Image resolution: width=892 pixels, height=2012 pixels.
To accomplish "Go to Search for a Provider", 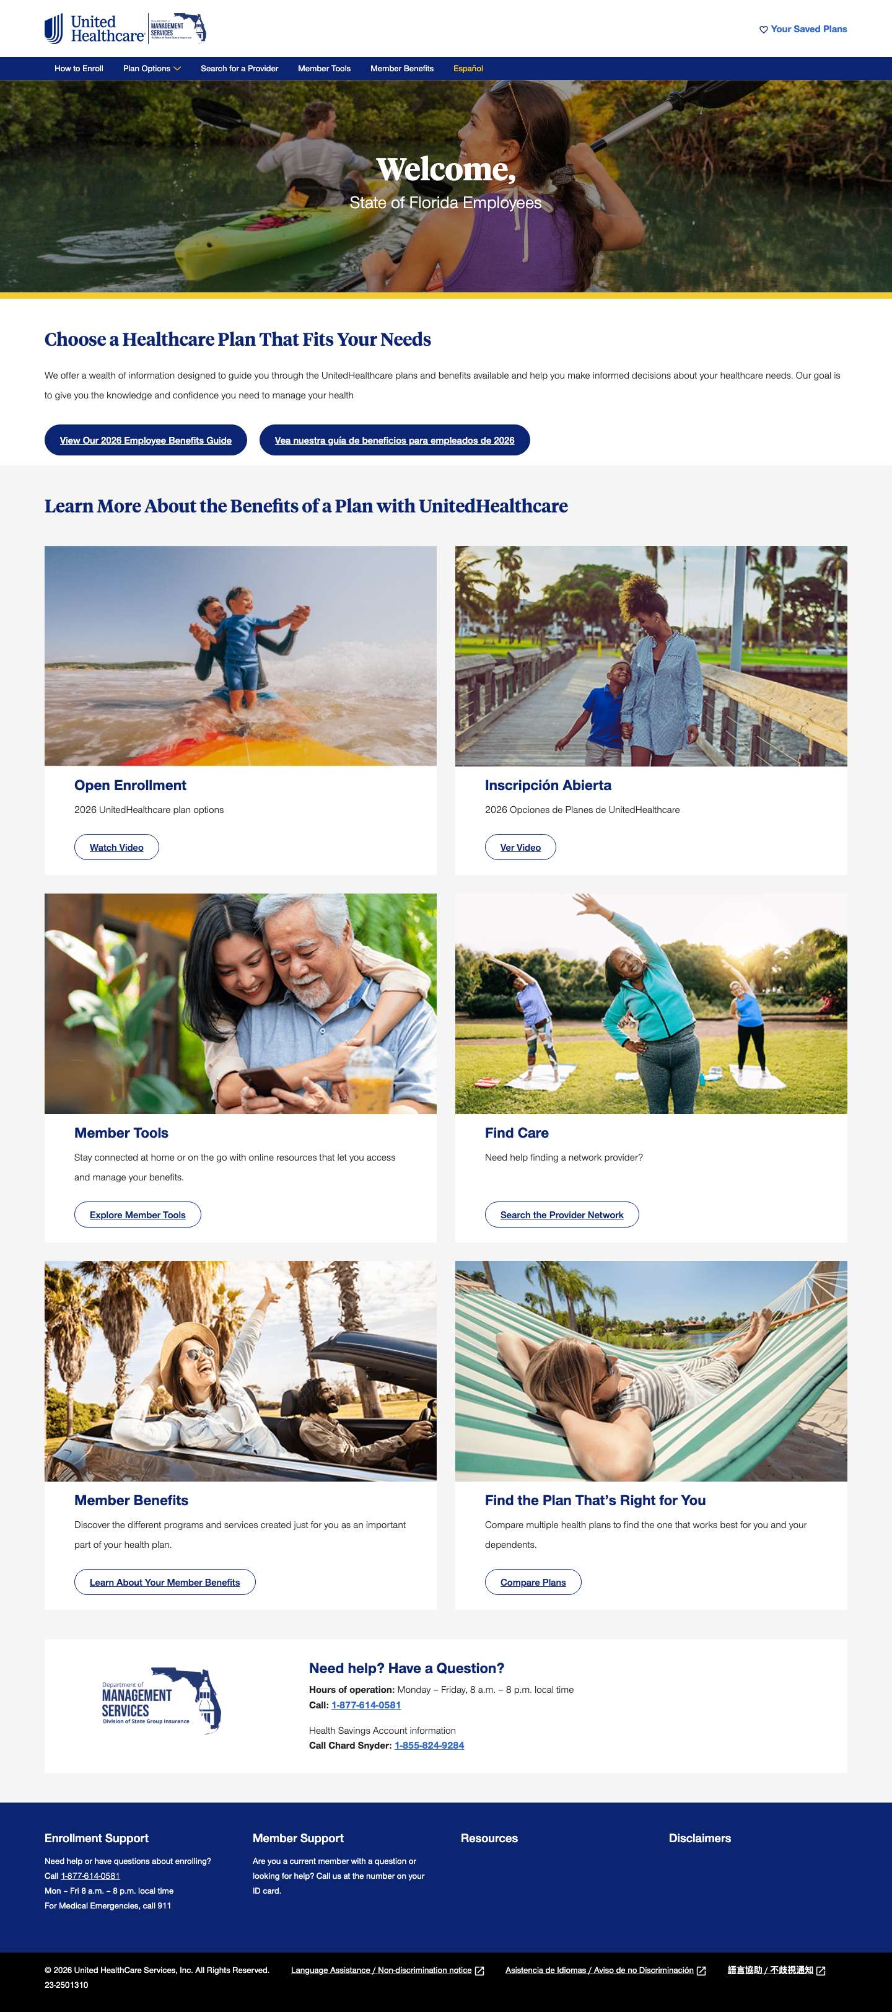I will (x=239, y=69).
